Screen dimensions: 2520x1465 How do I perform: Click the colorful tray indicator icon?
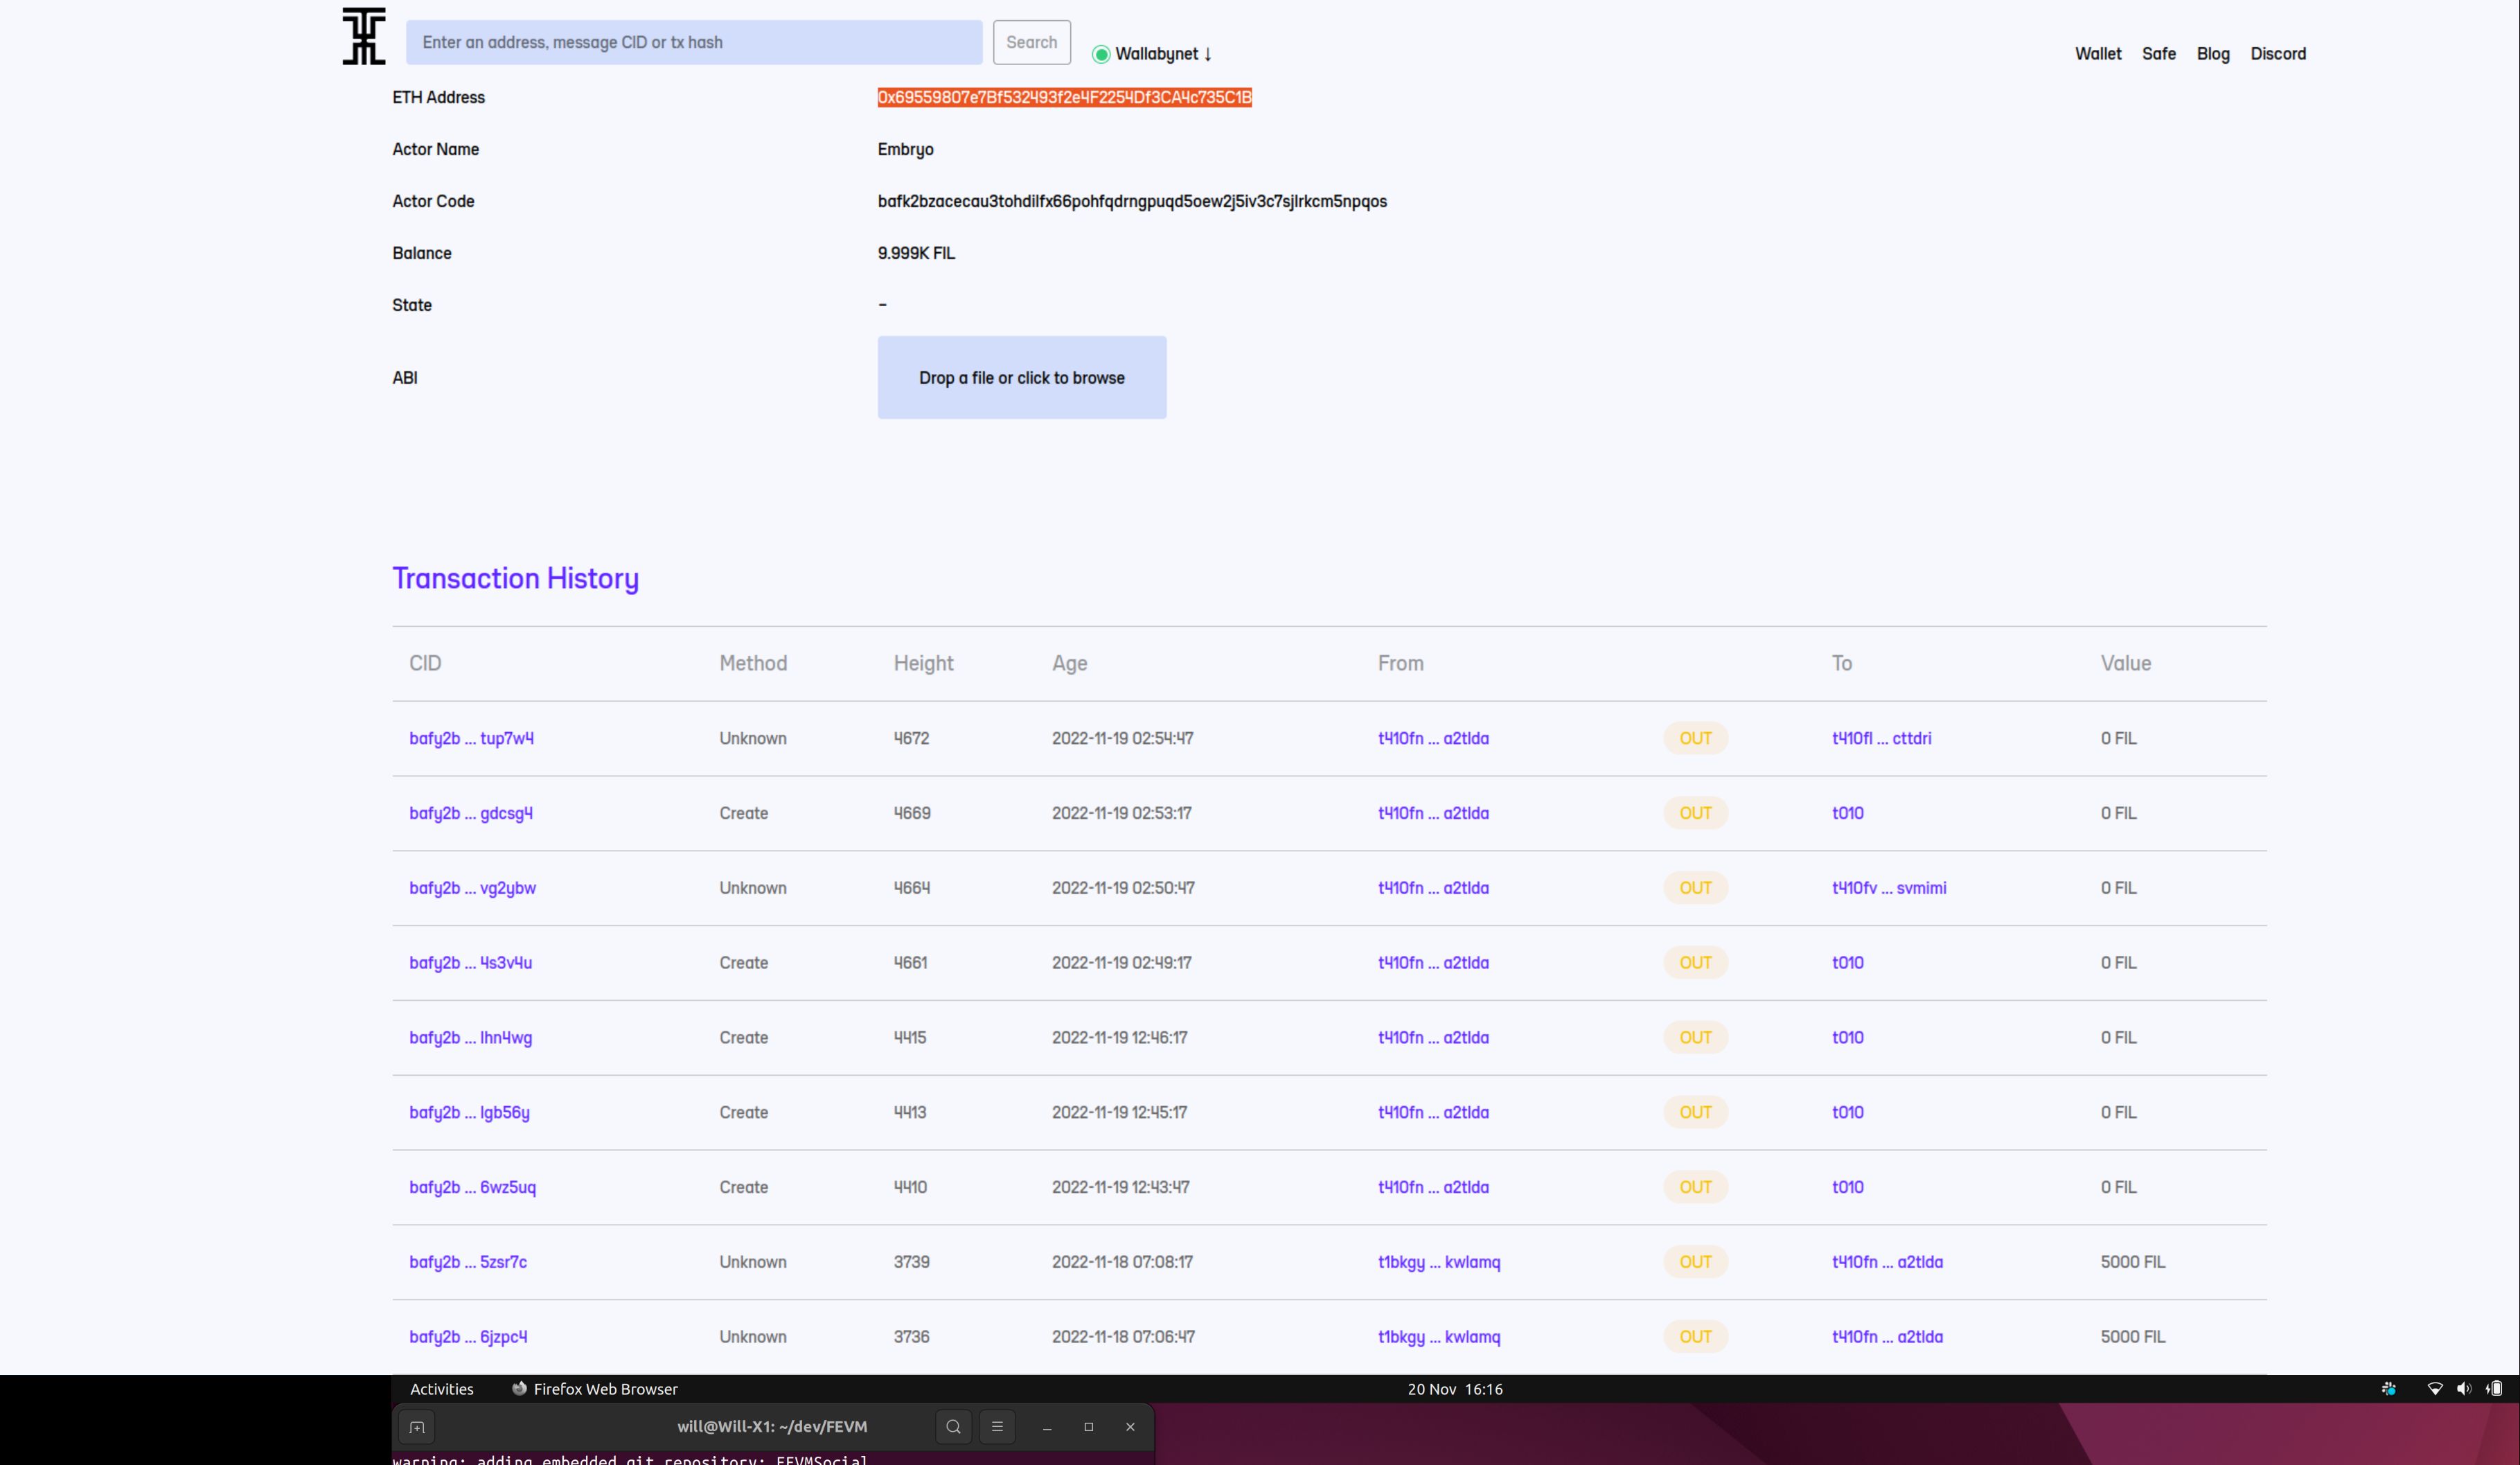point(2388,1389)
